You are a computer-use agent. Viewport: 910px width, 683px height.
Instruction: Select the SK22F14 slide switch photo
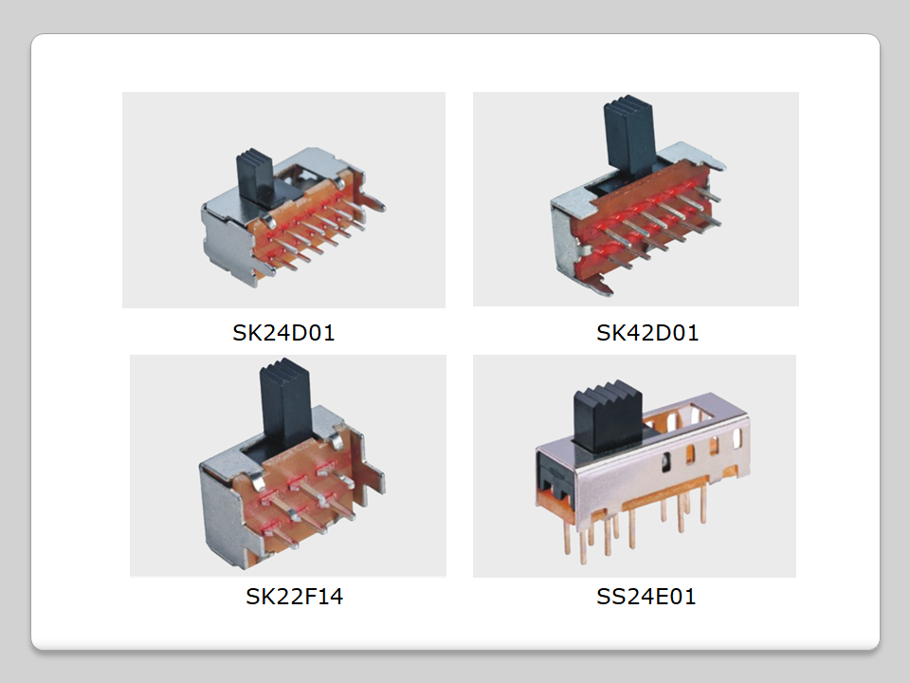(287, 466)
